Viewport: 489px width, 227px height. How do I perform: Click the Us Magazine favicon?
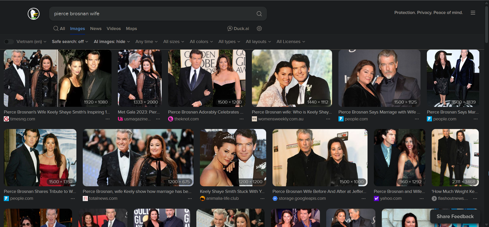click(120, 119)
